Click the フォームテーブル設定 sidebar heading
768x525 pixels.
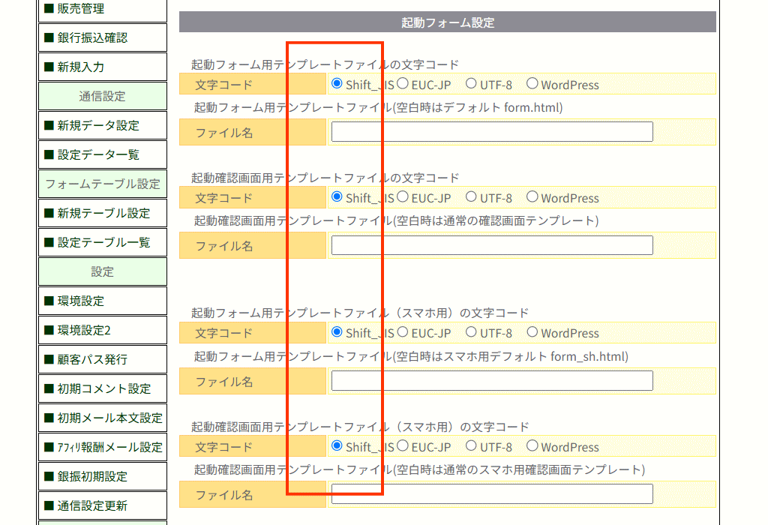click(x=102, y=184)
